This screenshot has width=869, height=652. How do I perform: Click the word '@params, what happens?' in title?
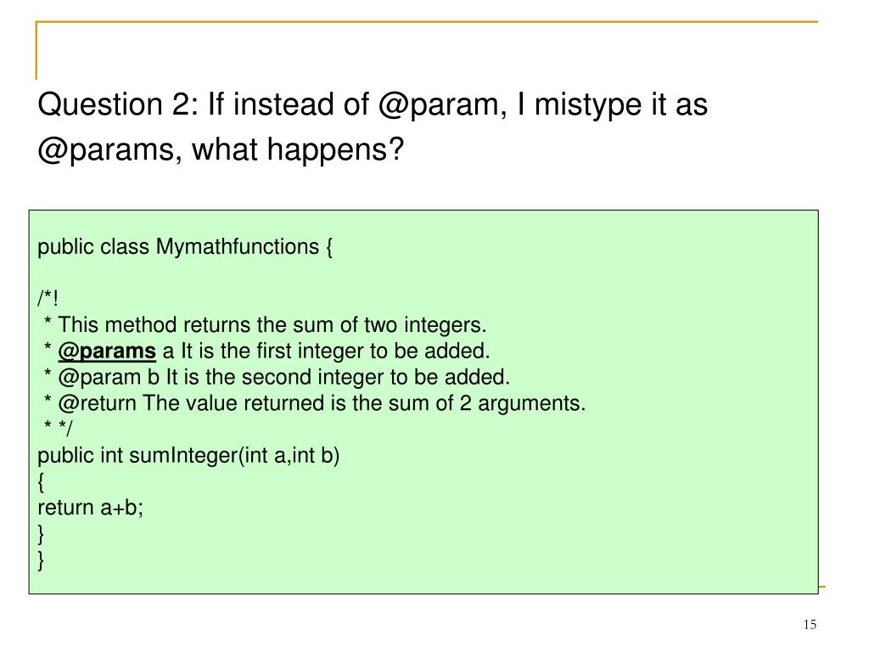pos(221,149)
